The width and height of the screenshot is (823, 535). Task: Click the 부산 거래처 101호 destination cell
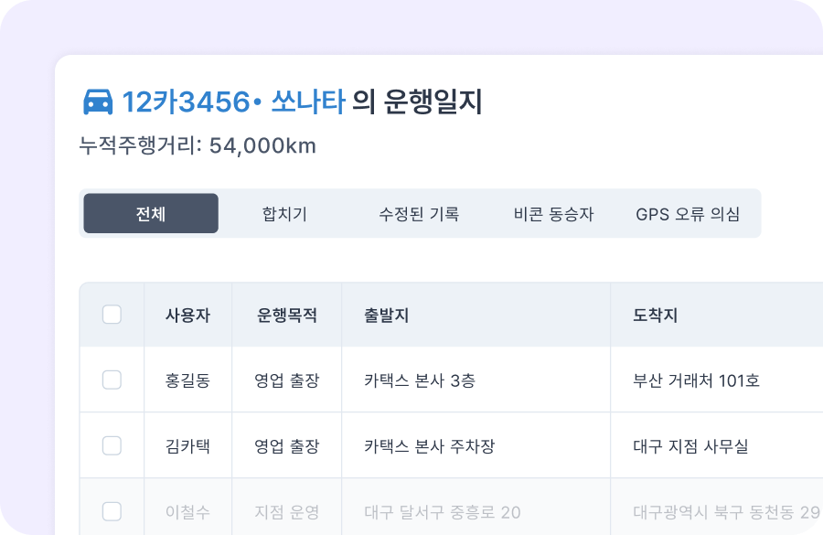click(x=696, y=380)
